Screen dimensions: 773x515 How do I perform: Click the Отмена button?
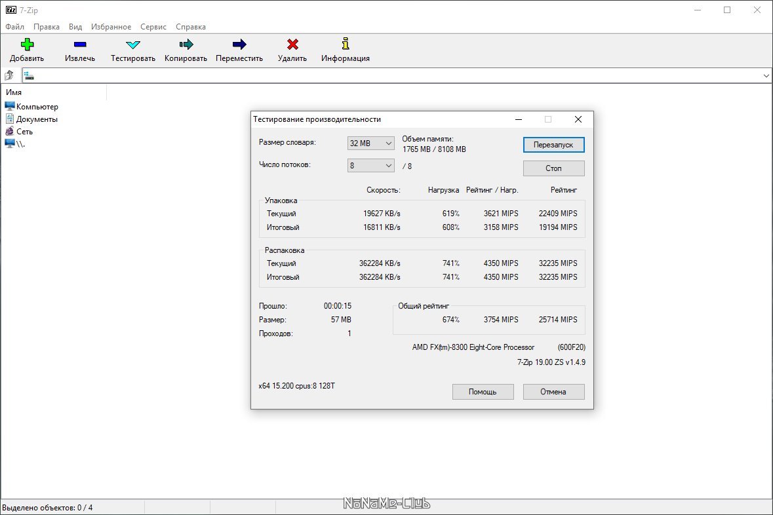click(553, 392)
